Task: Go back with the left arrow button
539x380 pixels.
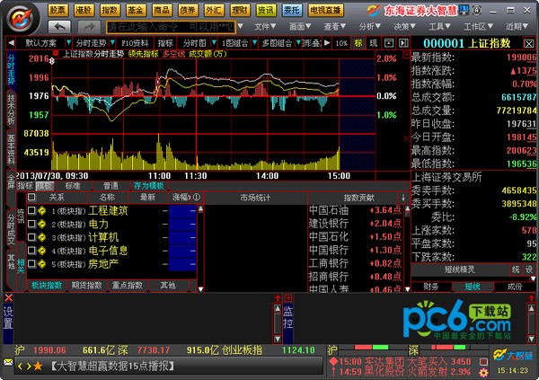Action: coord(59,26)
